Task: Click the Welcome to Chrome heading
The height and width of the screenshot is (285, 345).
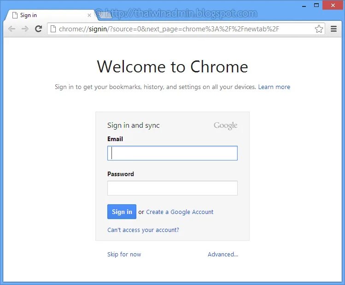Action: [172, 66]
